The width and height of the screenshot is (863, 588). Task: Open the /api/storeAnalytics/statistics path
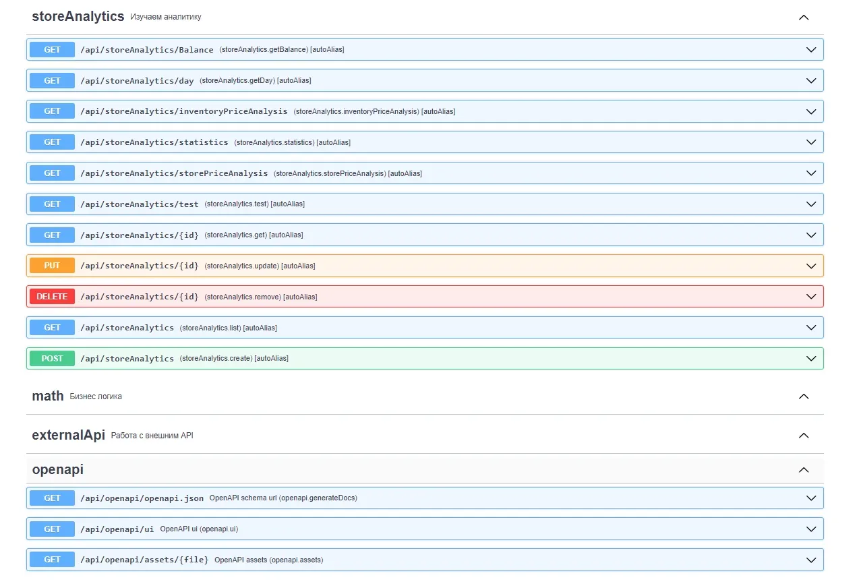coord(154,142)
